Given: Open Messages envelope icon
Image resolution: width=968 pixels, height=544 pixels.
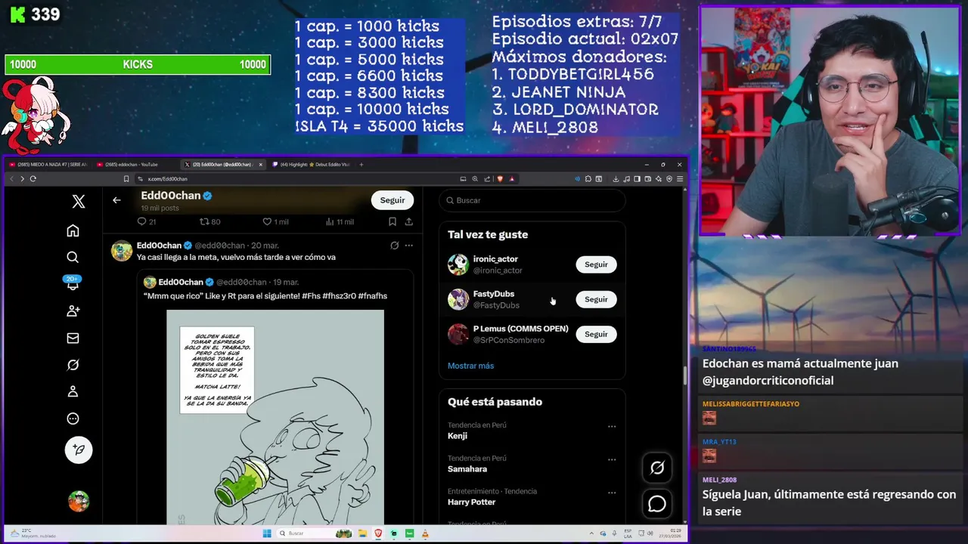Looking at the screenshot, I should (73, 338).
